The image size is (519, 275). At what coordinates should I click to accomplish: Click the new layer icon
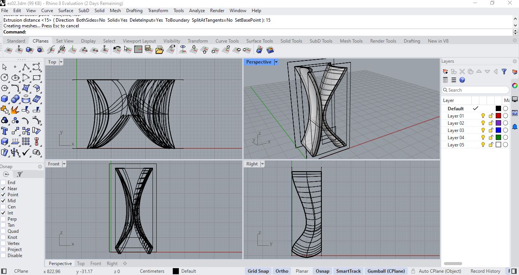click(x=445, y=72)
